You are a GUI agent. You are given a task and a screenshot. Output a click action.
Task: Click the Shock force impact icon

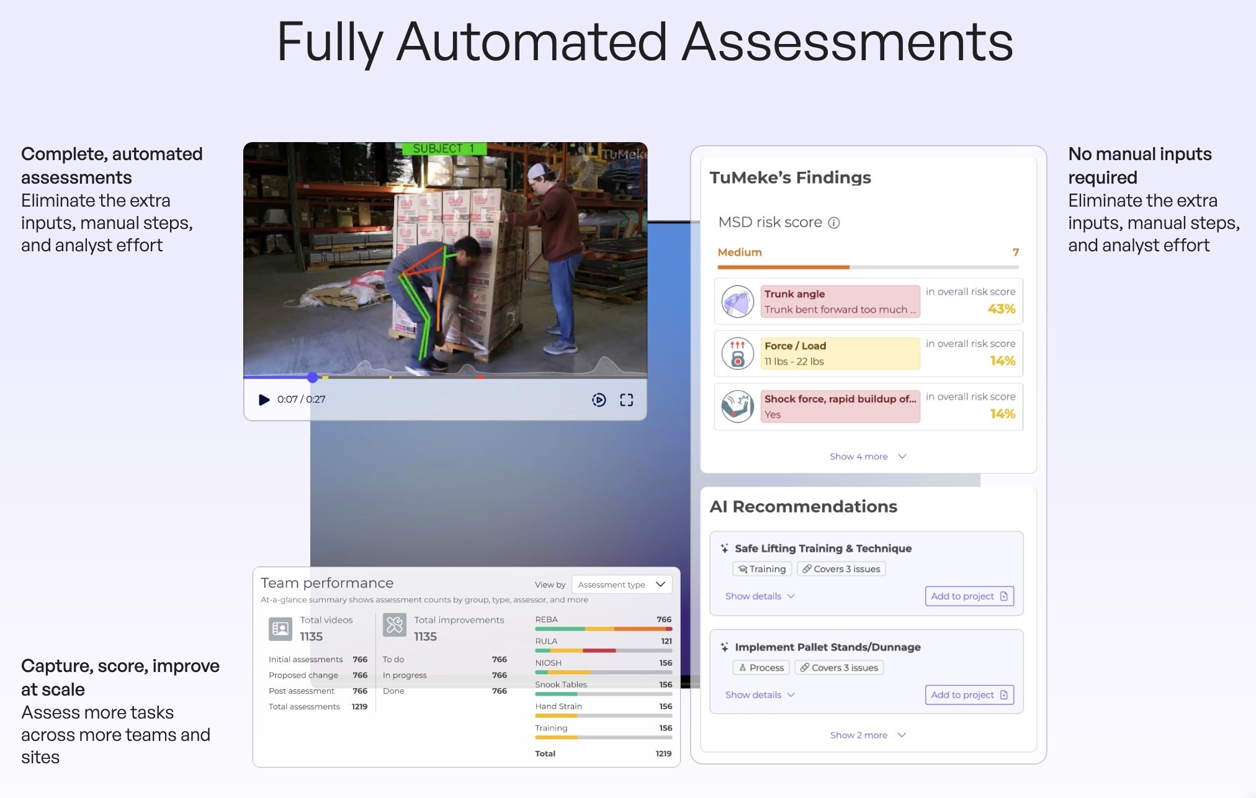[737, 406]
